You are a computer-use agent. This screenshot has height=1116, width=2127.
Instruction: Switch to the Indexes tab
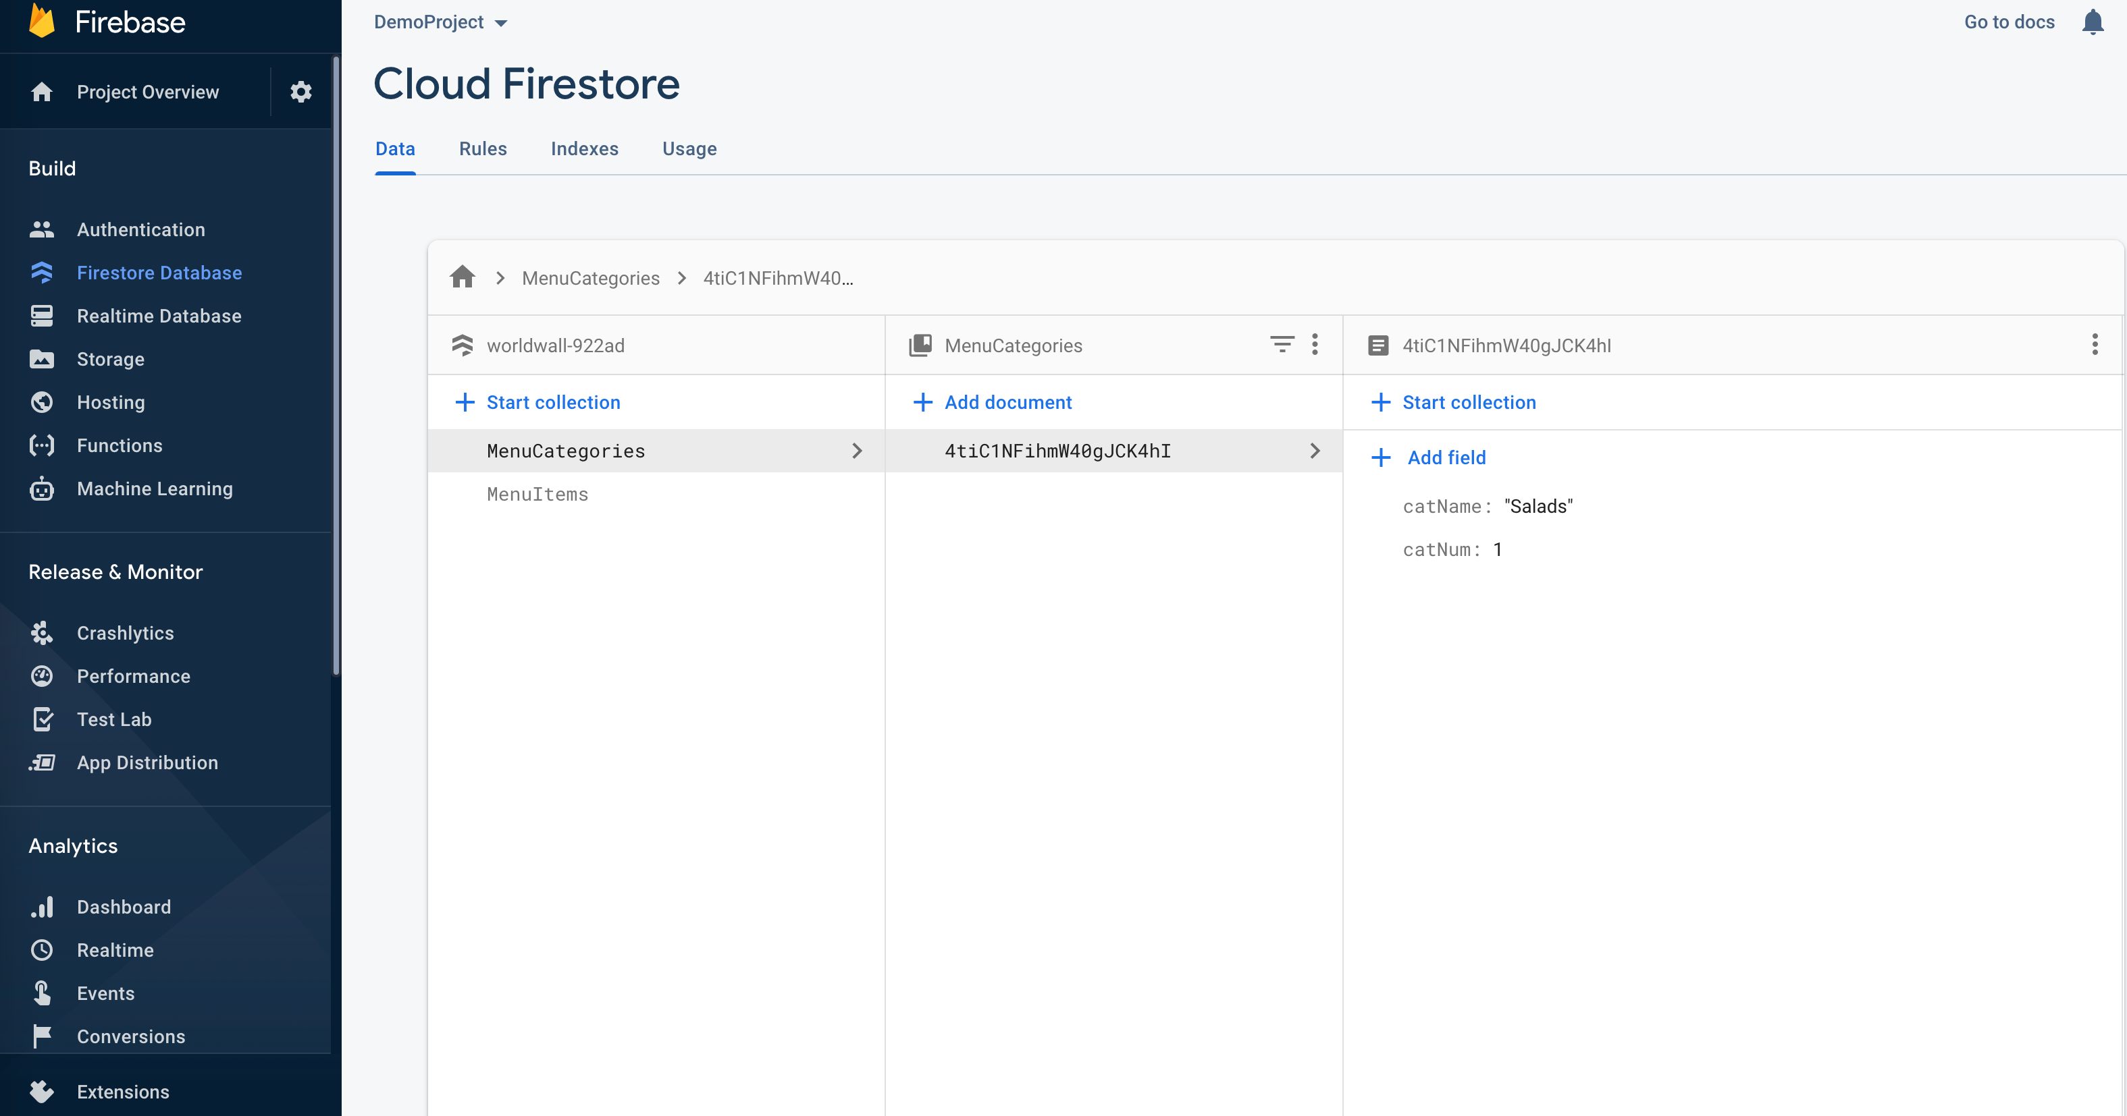(x=584, y=148)
